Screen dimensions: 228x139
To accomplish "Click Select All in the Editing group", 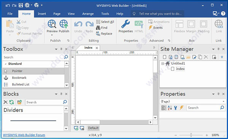I will tap(105, 22).
